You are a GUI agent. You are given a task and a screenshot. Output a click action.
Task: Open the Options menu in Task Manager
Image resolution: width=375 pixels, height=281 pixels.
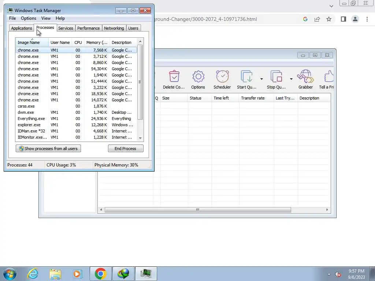tap(29, 18)
